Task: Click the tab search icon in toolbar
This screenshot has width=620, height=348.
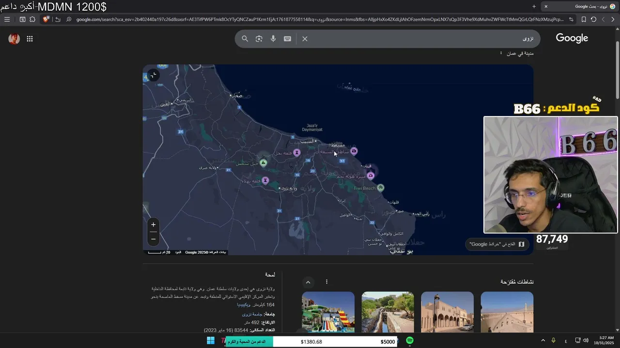Action: 22,19
